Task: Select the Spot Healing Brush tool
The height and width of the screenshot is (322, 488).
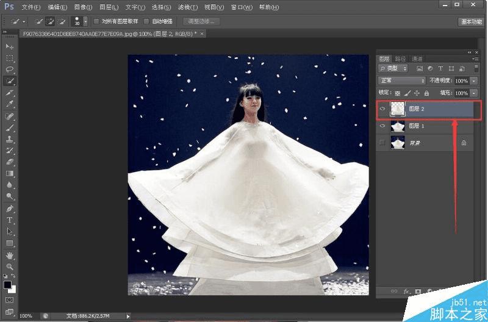Action: click(10, 116)
